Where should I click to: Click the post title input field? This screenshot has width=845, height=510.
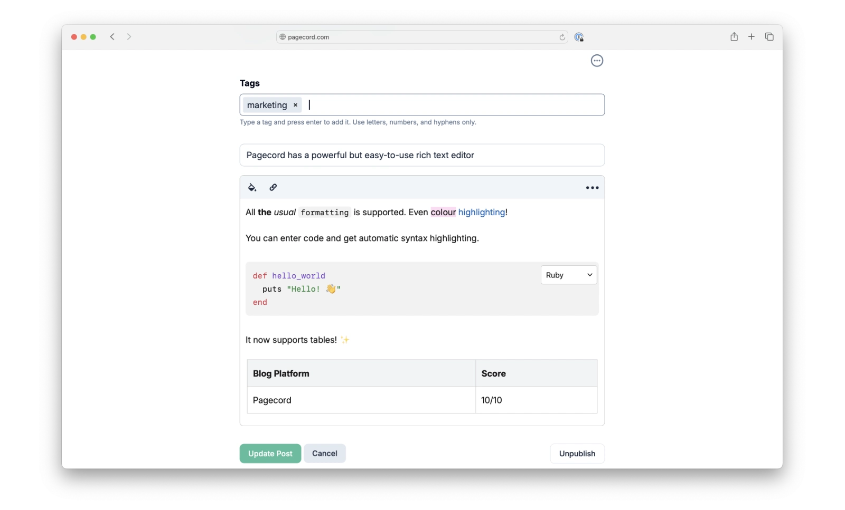coord(421,155)
